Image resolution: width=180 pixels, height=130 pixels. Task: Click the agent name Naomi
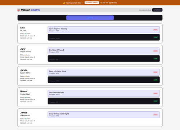(x=24, y=91)
